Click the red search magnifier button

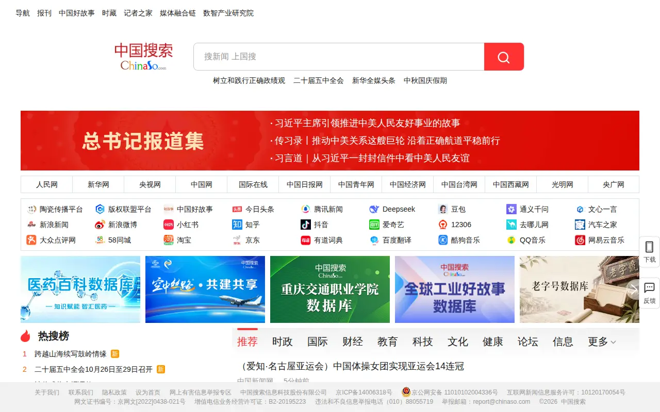(504, 57)
